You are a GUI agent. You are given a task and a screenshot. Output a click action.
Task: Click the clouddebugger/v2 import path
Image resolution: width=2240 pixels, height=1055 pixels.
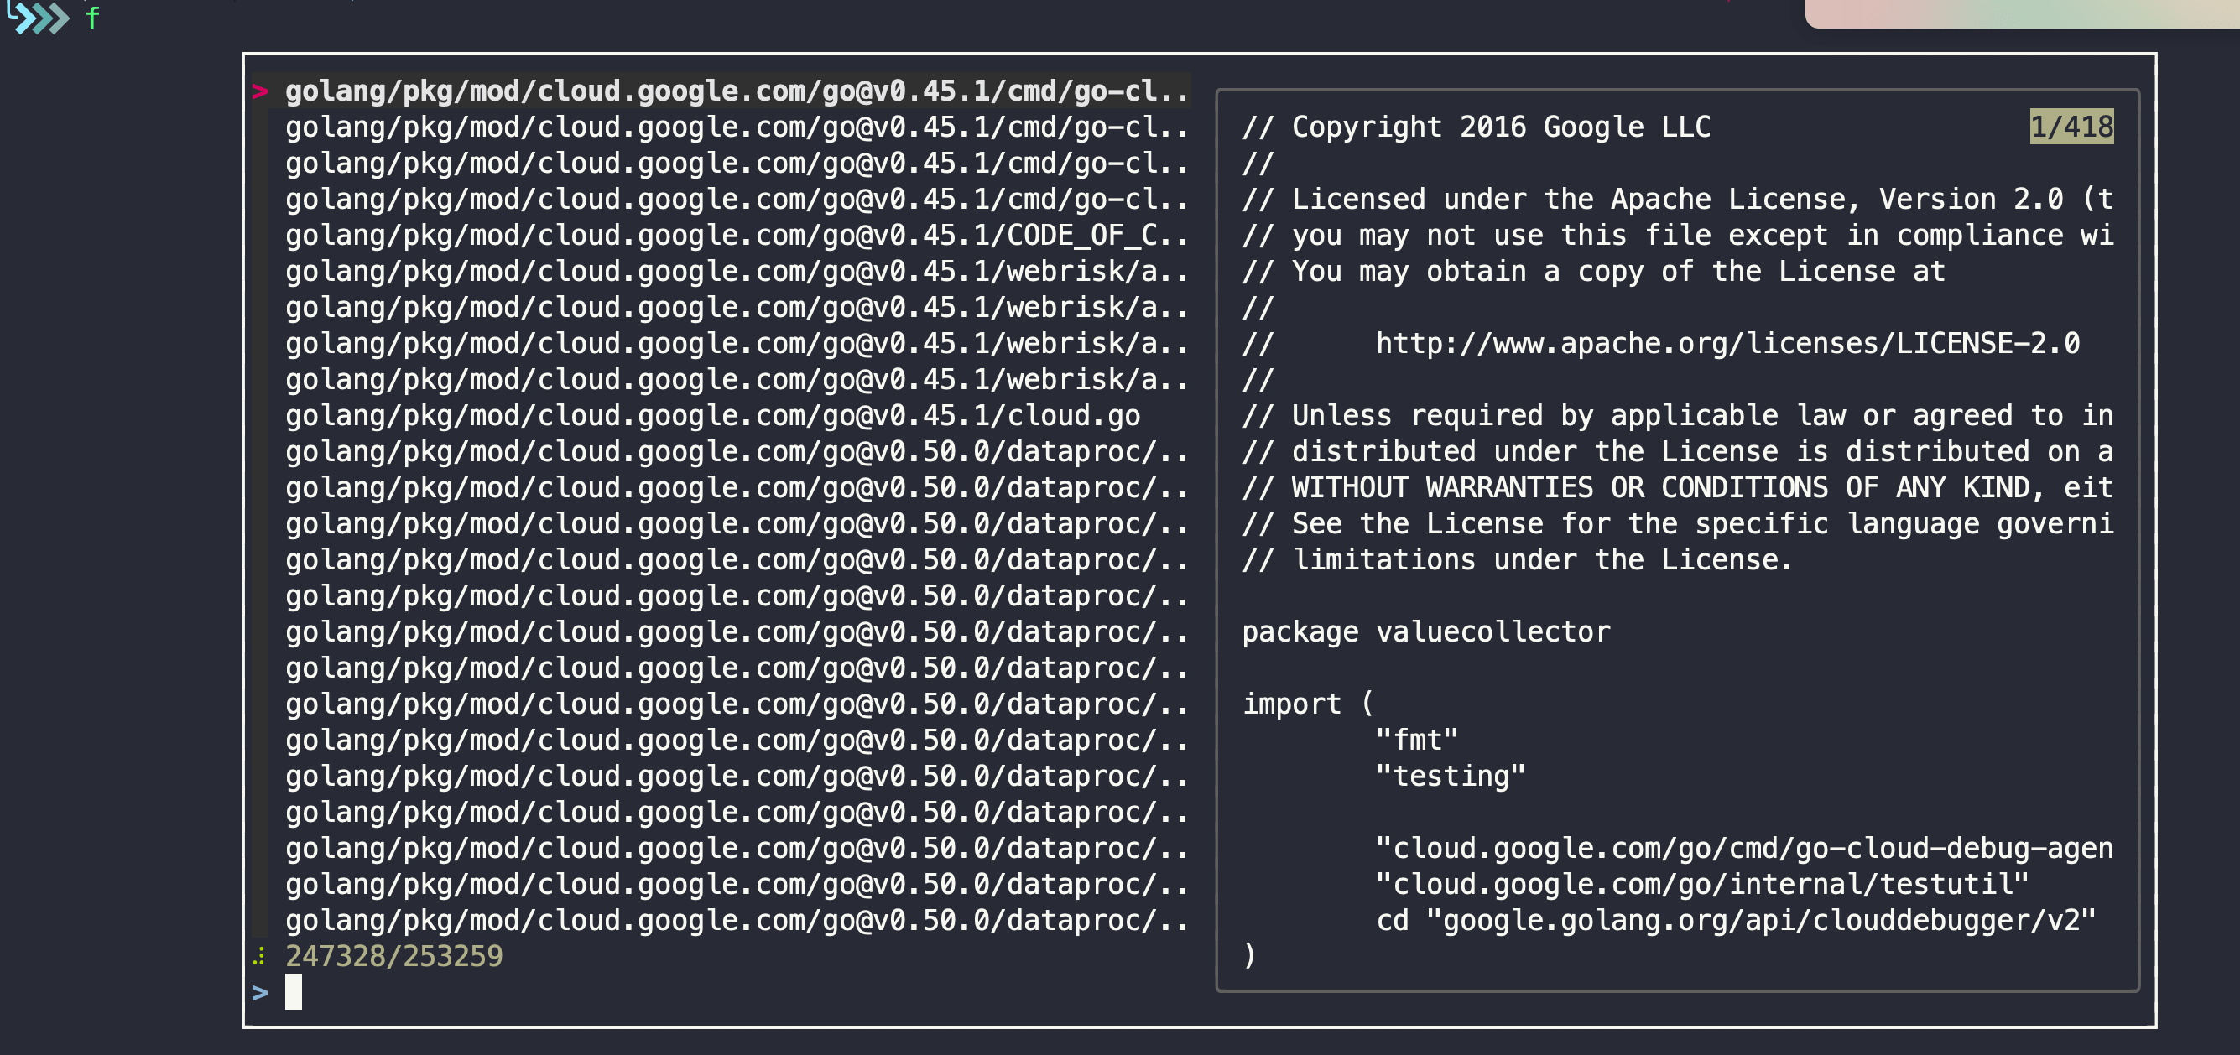[x=1761, y=919]
